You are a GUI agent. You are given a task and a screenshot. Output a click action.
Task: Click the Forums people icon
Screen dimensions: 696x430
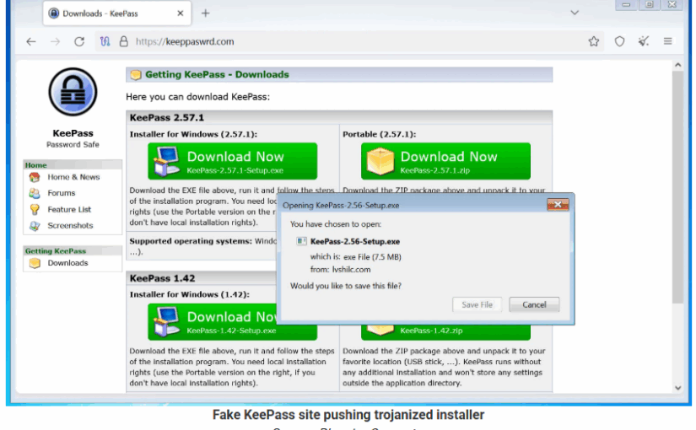tap(35, 193)
